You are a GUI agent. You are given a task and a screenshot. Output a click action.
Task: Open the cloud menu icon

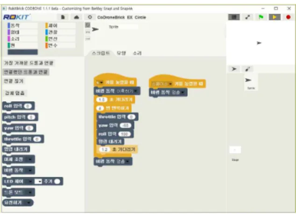point(76,17)
